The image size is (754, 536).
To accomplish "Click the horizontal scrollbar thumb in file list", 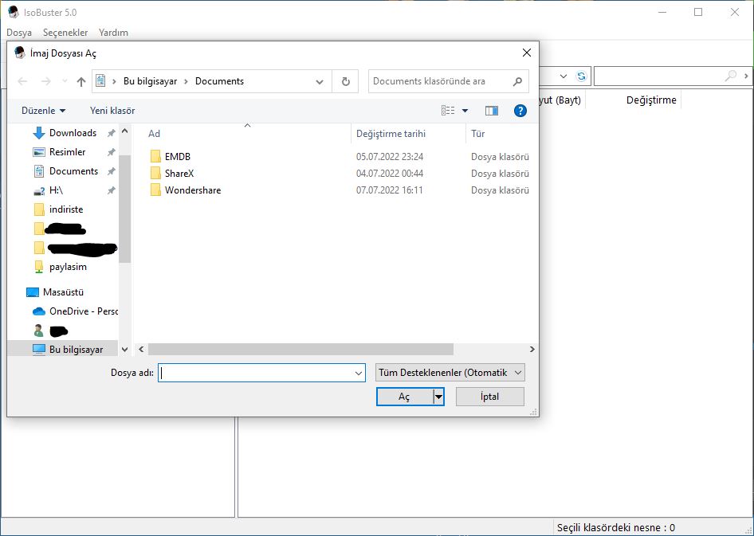I will (300, 349).
